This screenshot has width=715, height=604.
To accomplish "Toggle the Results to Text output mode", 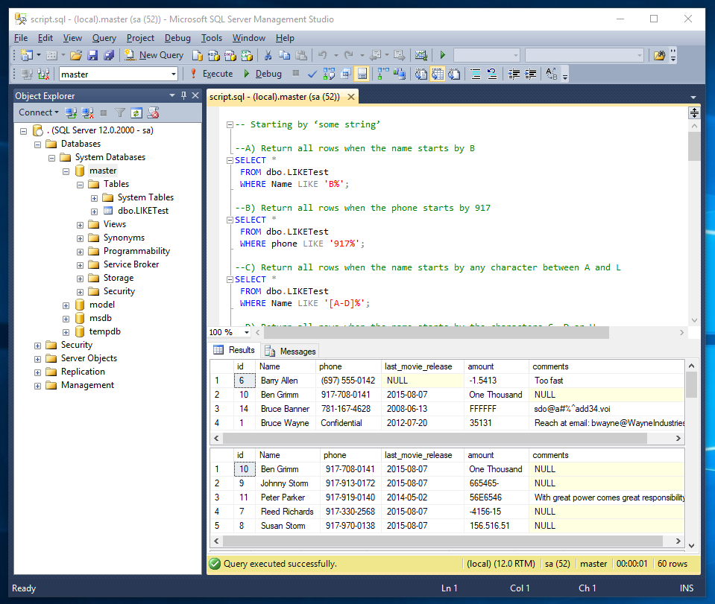I will coord(420,74).
